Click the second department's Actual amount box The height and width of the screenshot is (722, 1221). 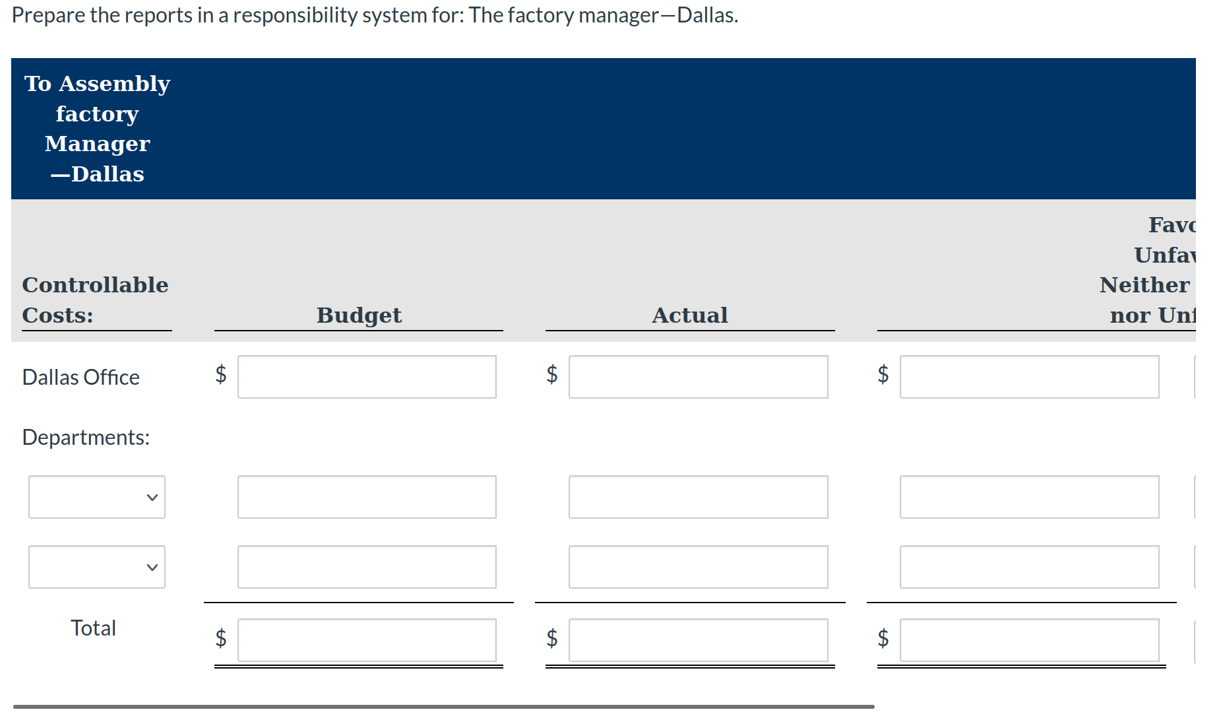pos(698,567)
